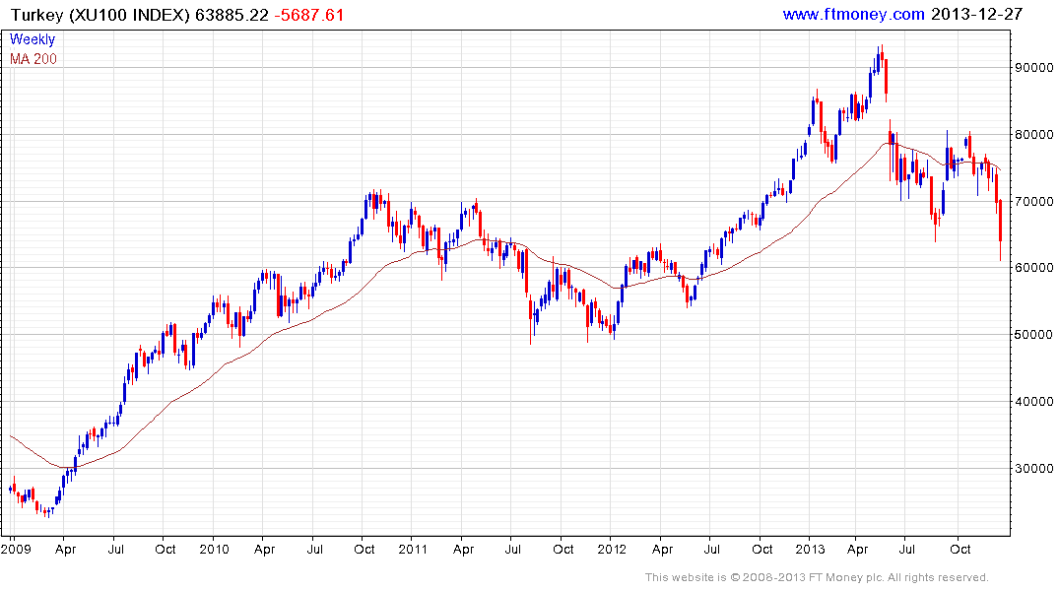Click the 50000 price axis label

(x=1034, y=334)
